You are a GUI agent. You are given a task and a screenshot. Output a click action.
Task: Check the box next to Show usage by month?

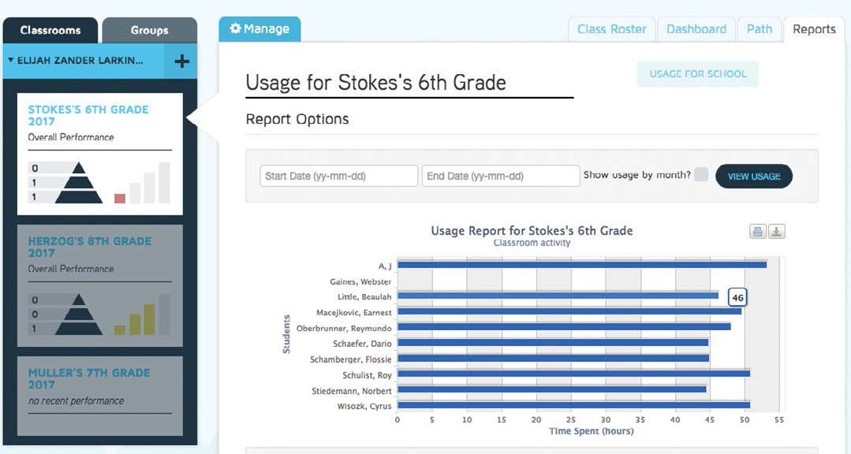coord(700,175)
